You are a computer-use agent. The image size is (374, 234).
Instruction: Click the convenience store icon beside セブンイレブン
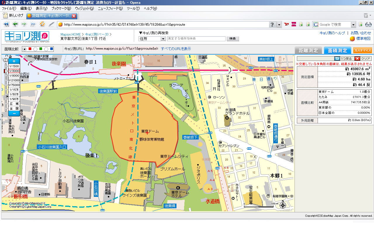220,142
